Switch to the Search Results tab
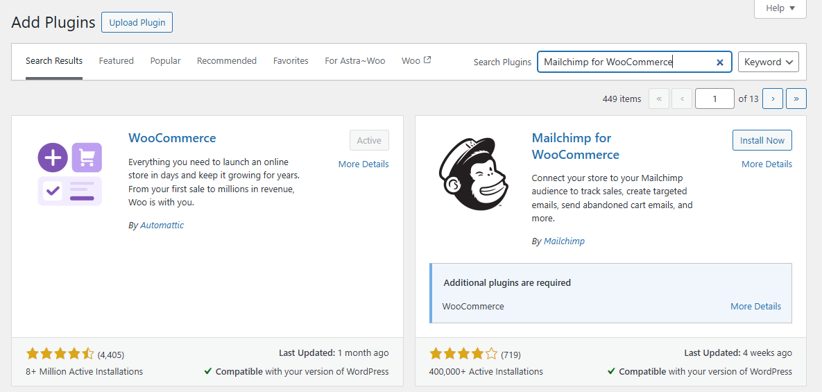The height and width of the screenshot is (392, 822). [54, 61]
